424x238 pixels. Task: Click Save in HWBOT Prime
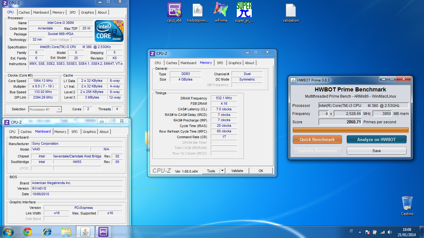377,151
